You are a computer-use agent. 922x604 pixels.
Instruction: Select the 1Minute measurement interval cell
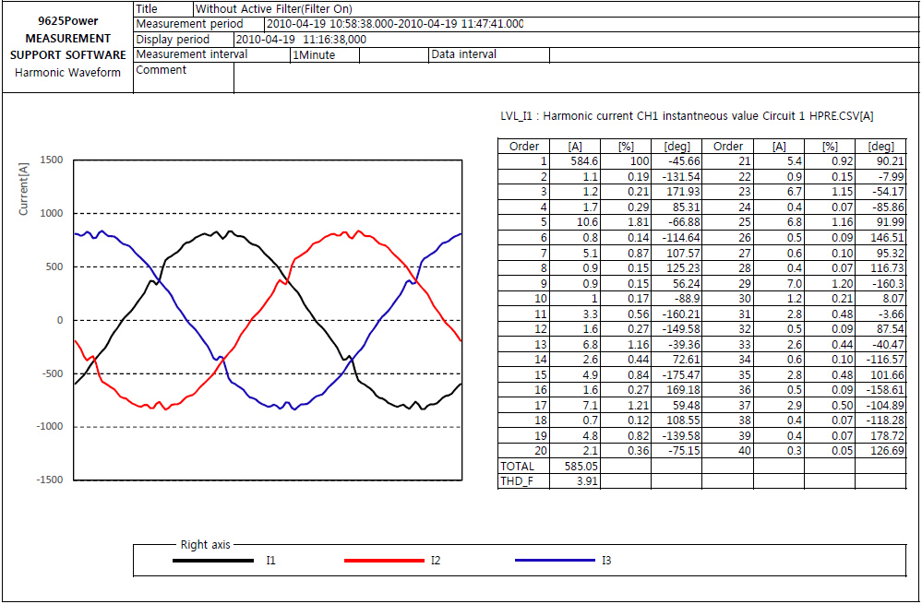(x=314, y=55)
